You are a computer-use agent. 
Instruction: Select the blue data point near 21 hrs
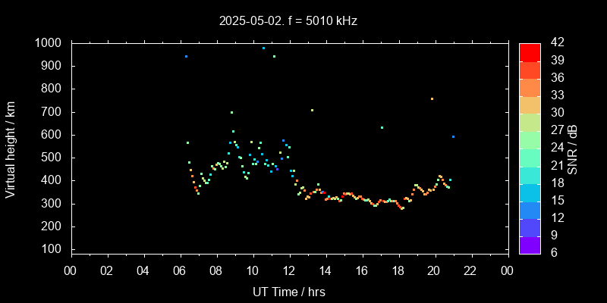pos(453,136)
